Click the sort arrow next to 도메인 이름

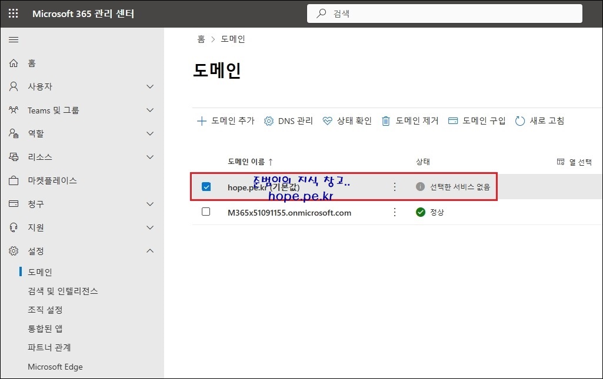[x=271, y=162]
